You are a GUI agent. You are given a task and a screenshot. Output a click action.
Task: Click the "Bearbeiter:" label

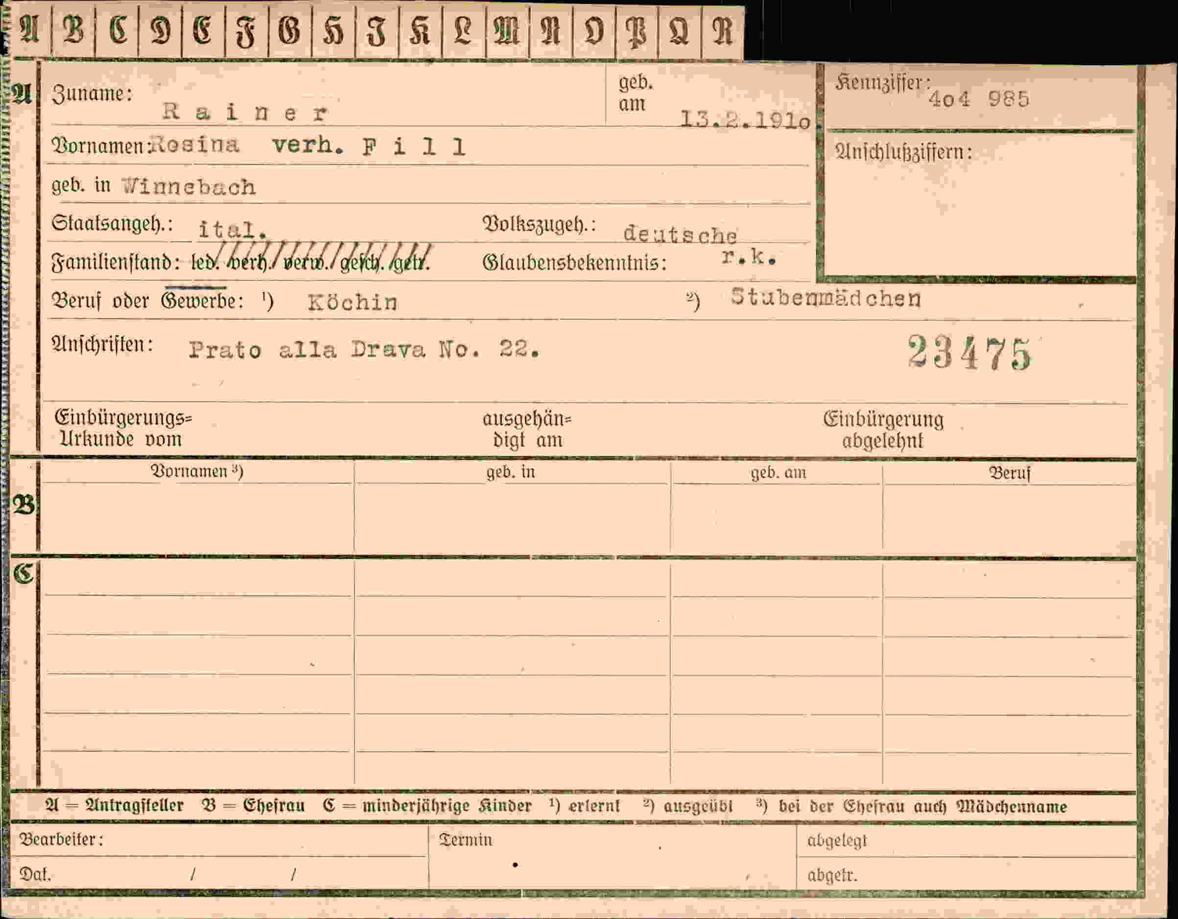pos(61,840)
